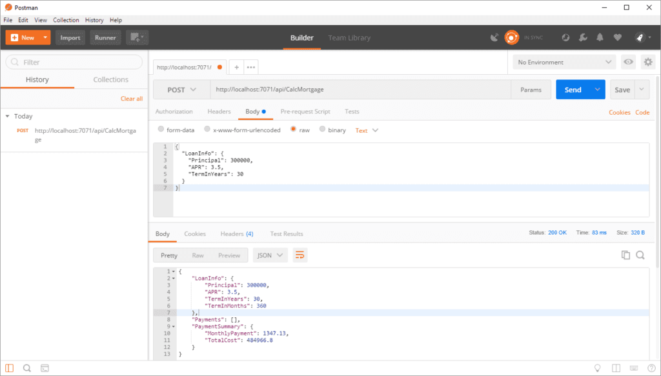Choose the binary body type radio

(x=322, y=130)
